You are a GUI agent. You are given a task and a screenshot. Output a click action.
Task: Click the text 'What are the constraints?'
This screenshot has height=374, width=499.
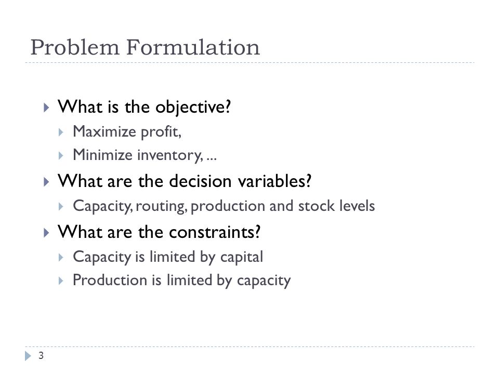click(x=159, y=232)
